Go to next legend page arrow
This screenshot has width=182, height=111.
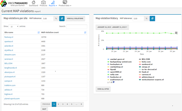click(x=114, y=82)
